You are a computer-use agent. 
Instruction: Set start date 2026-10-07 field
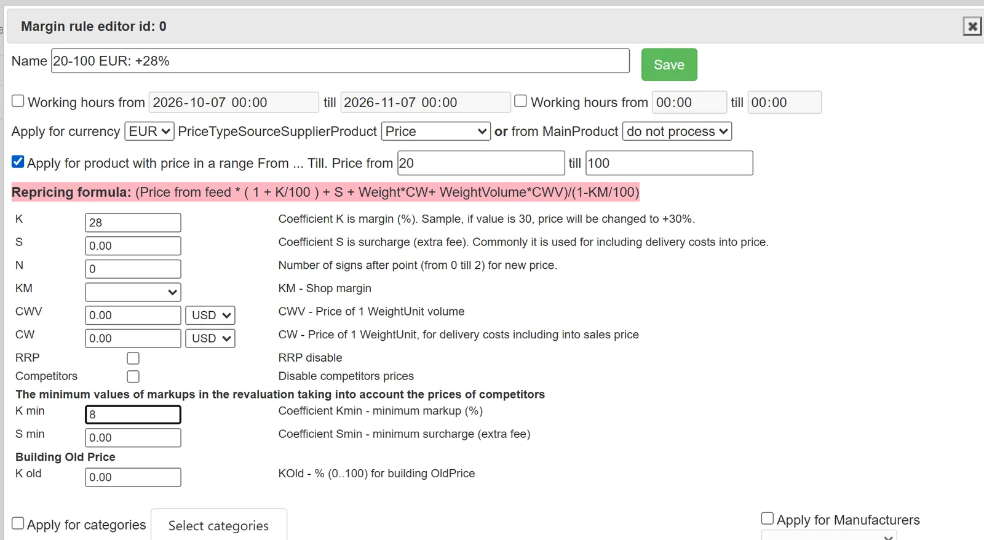[x=234, y=102]
